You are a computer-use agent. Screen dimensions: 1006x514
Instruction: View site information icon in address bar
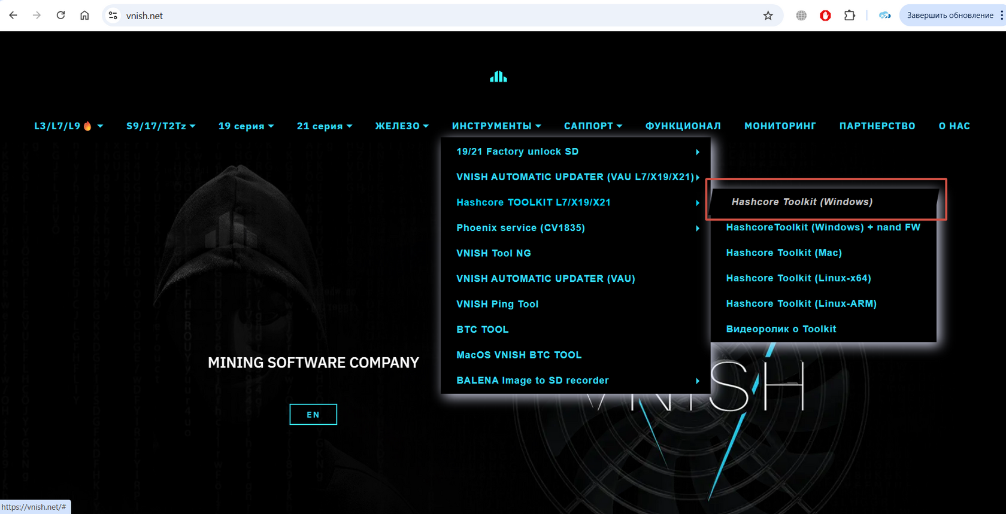113,16
